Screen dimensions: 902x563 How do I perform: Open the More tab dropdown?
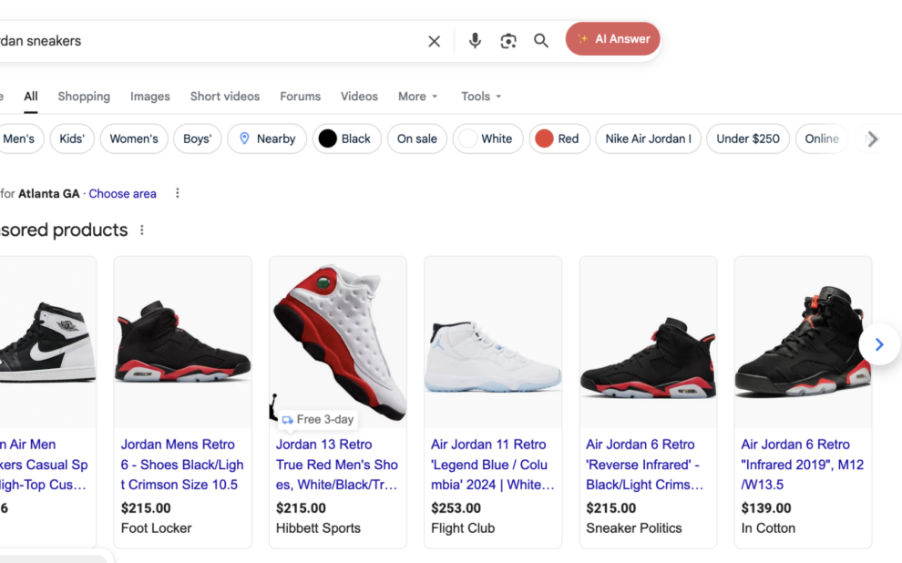point(416,96)
